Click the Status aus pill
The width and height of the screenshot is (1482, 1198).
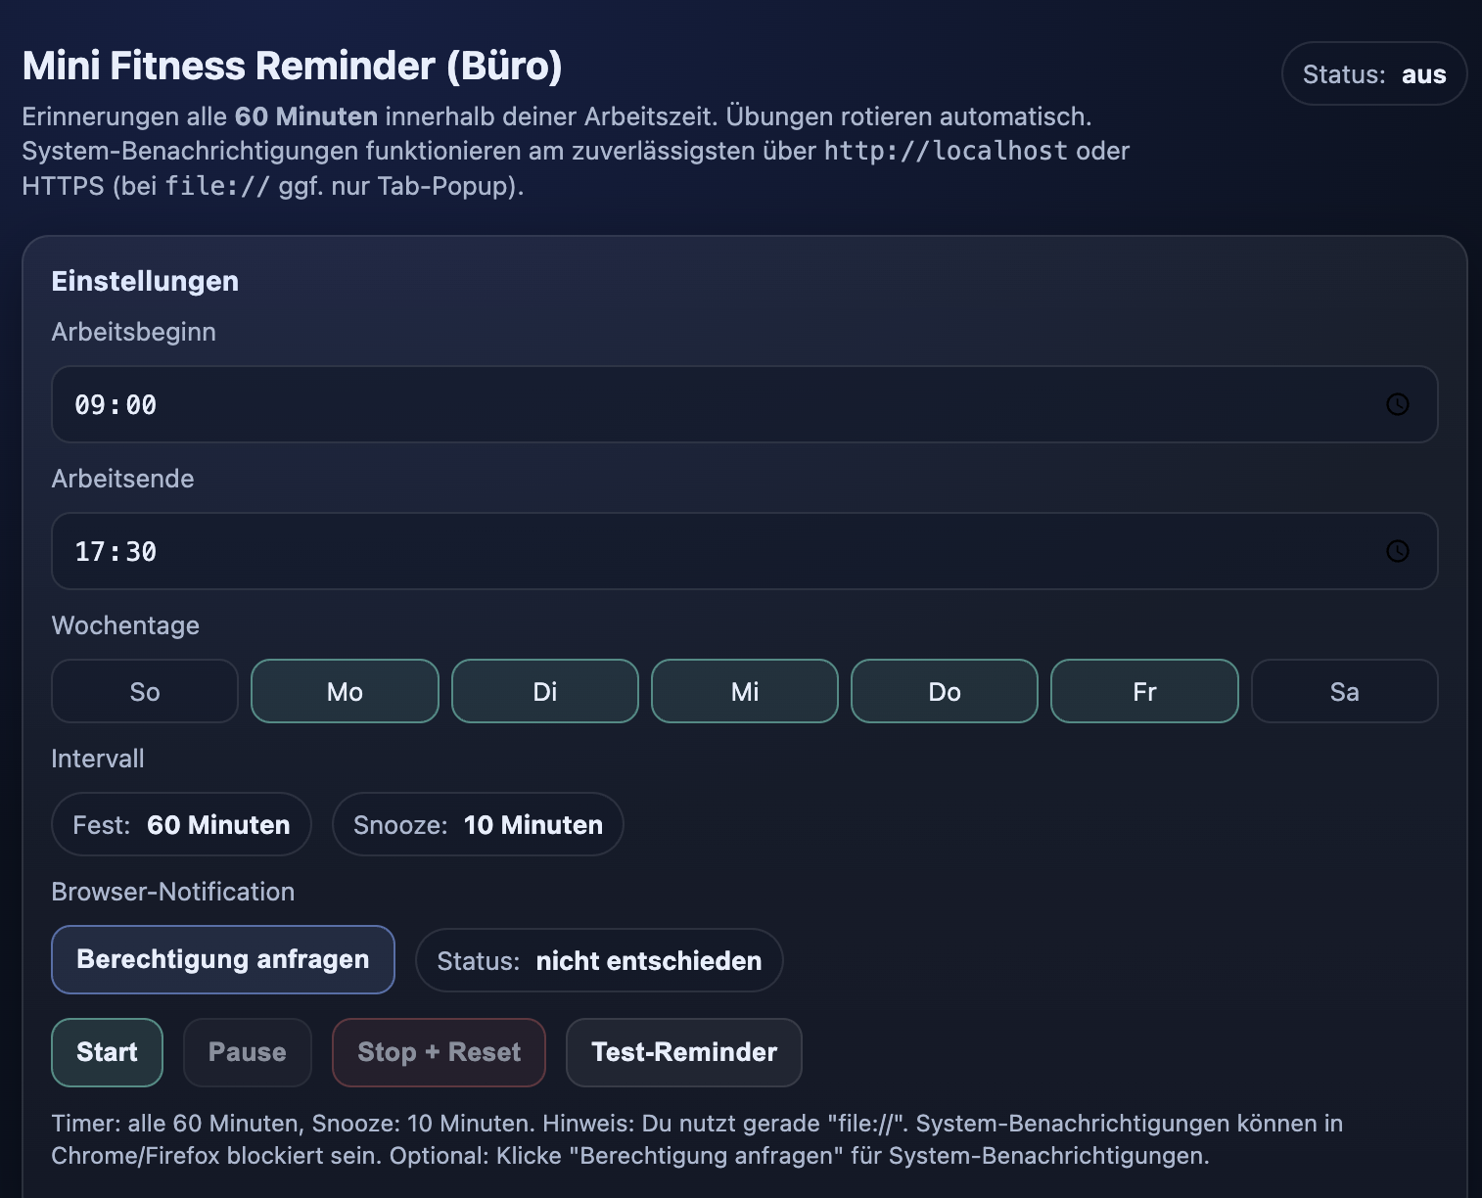pos(1373,74)
